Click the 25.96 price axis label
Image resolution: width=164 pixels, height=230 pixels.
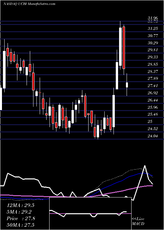point(153,107)
